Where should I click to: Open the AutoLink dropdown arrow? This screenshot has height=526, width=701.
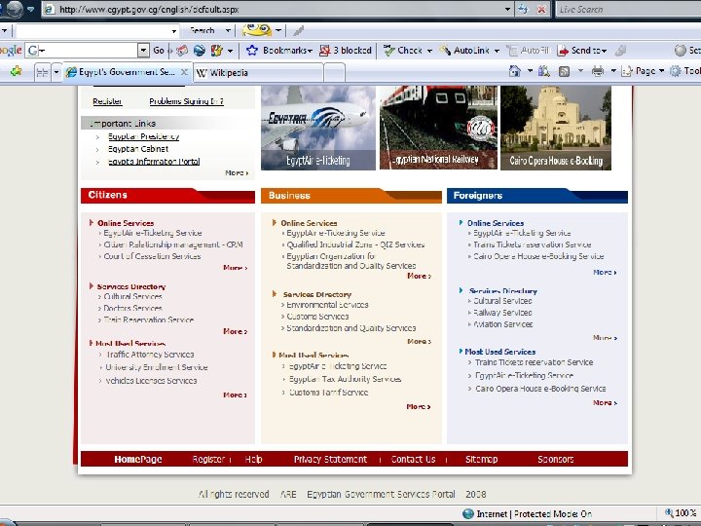coord(497,51)
